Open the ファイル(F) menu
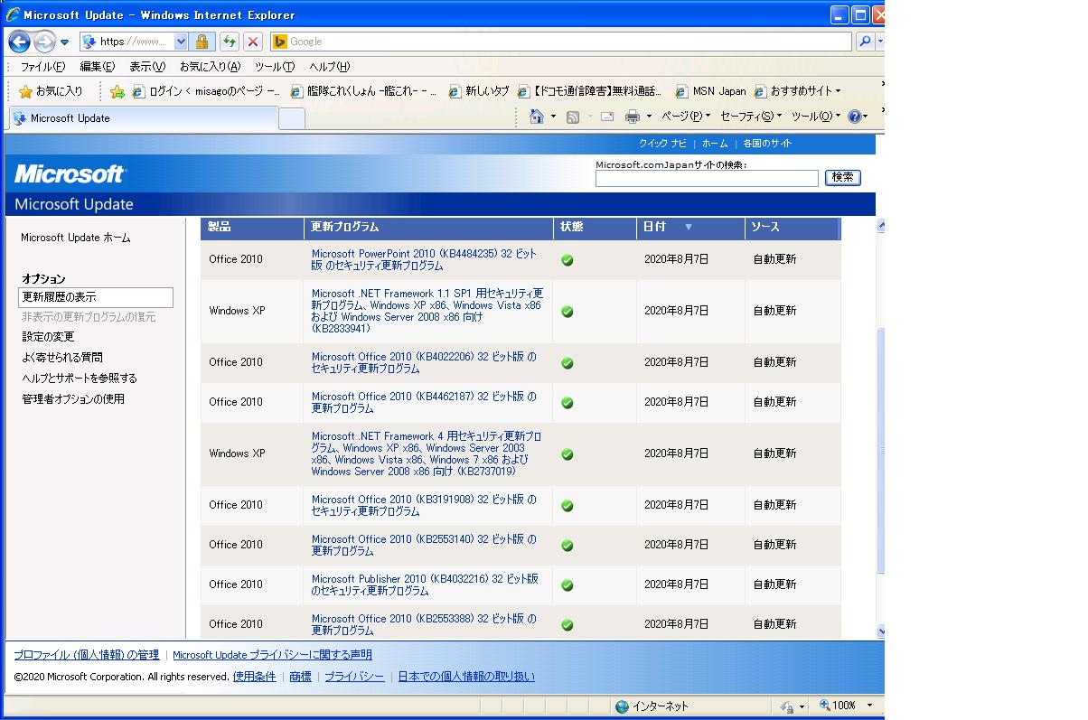This screenshot has height=720, width=1088. tap(43, 67)
